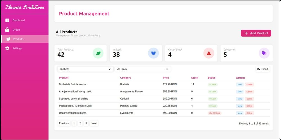View Set cadou cu vin și praline
281x140 pixels.
240,99
